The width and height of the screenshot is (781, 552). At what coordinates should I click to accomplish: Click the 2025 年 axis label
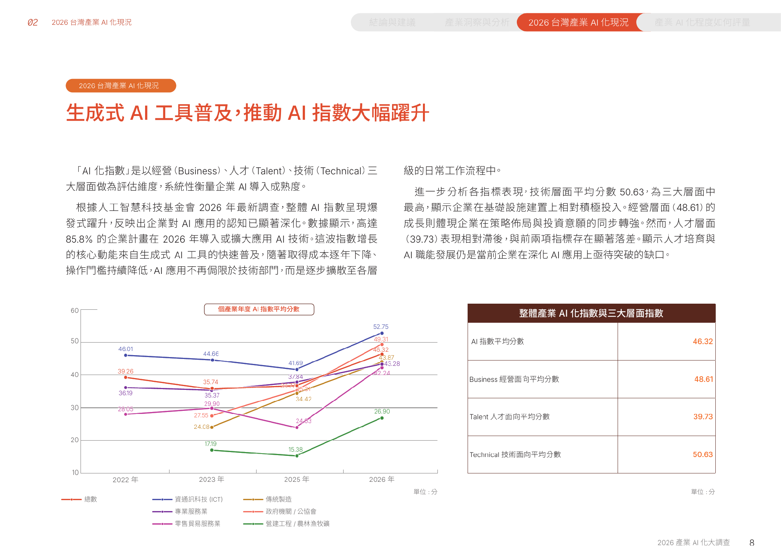pyautogui.click(x=297, y=480)
